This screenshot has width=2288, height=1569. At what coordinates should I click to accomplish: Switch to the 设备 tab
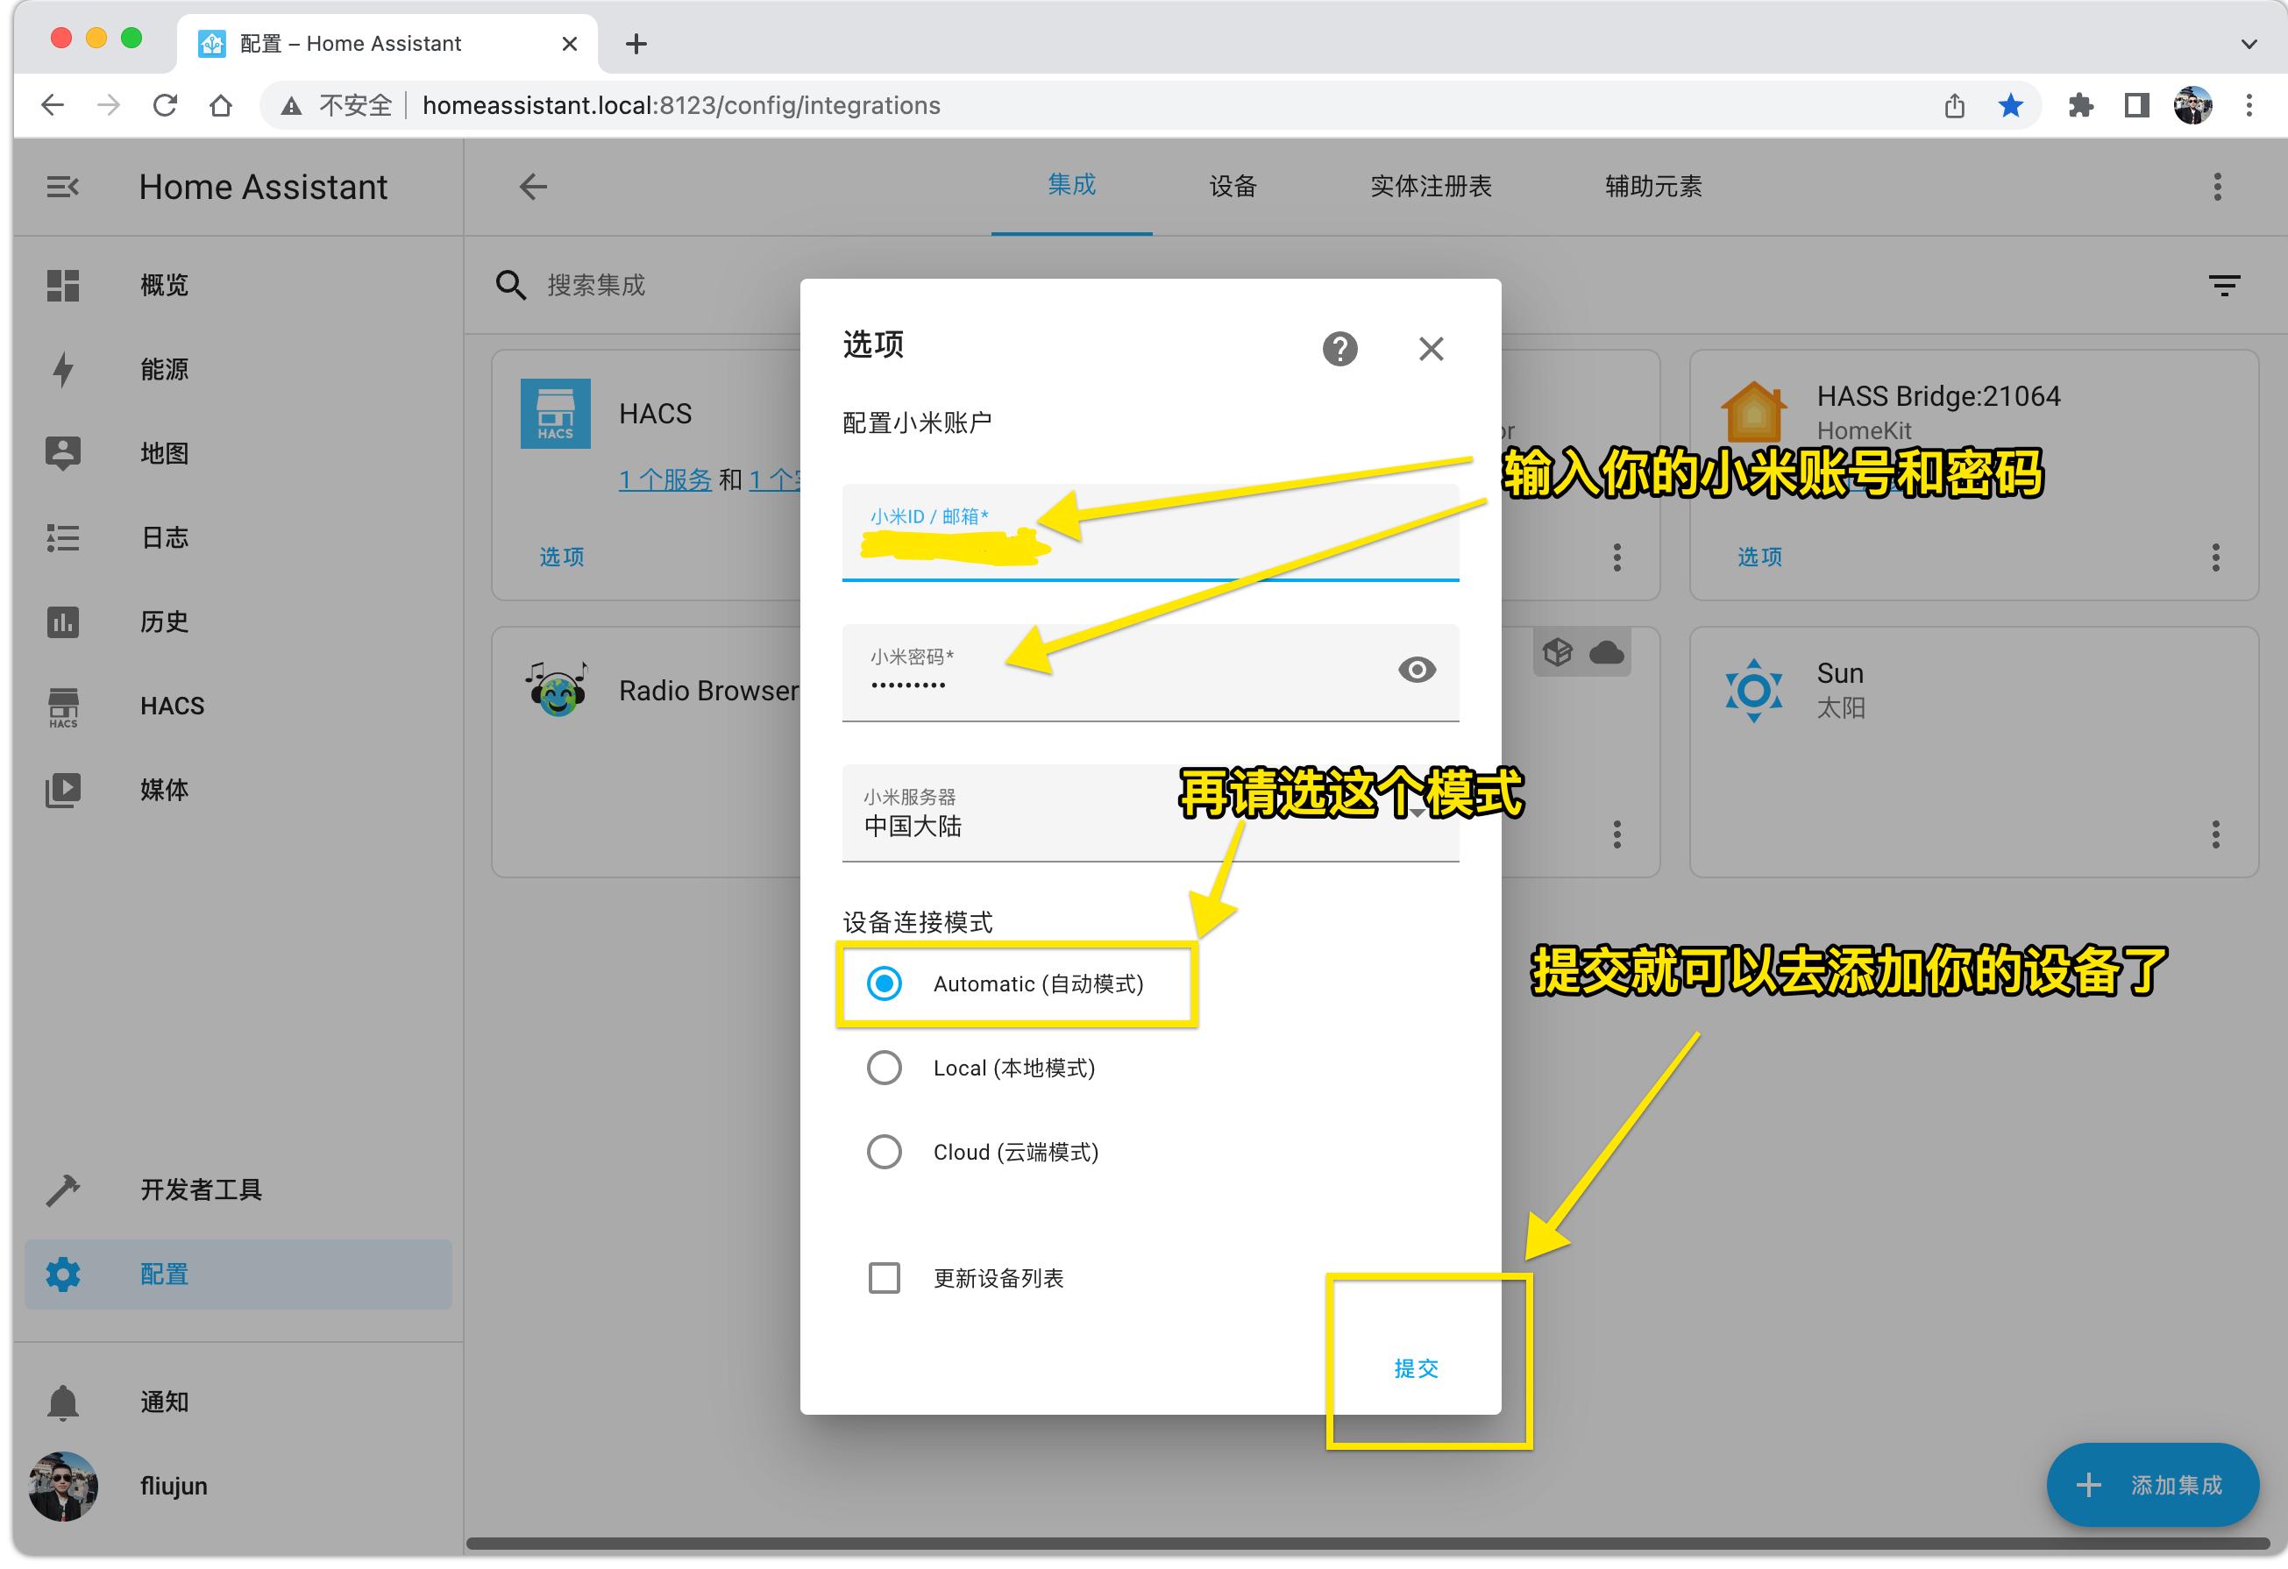[1230, 186]
